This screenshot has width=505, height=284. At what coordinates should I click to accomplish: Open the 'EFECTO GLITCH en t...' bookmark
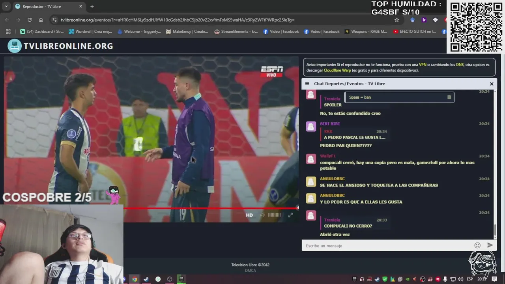[415, 32]
